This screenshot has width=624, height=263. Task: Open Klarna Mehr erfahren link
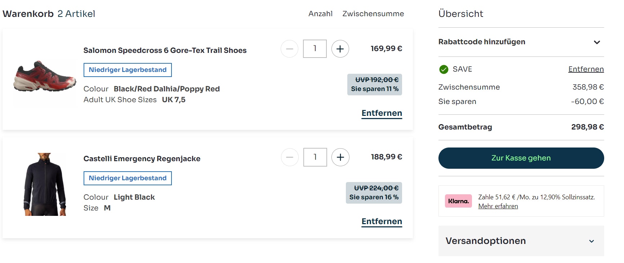pyautogui.click(x=498, y=207)
